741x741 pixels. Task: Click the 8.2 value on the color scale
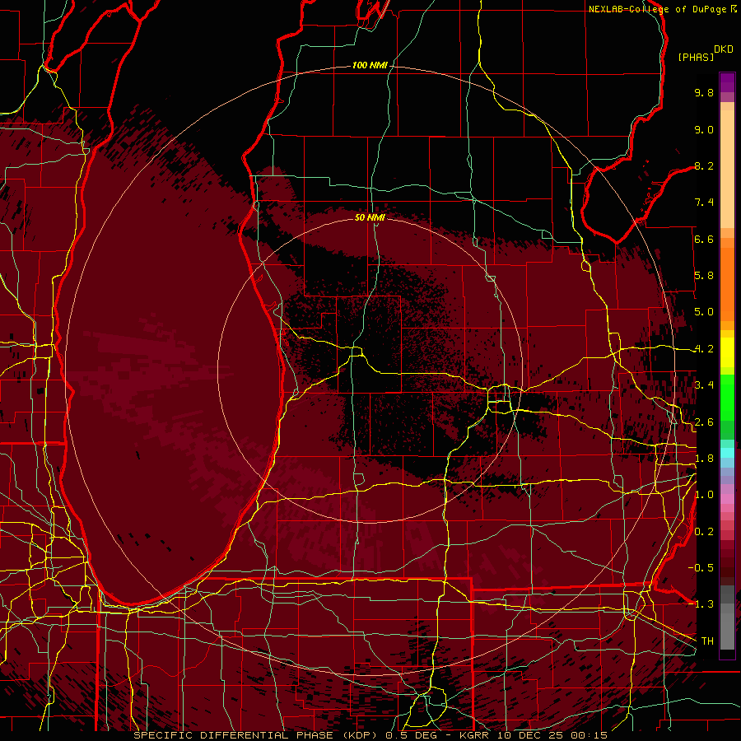pos(704,165)
